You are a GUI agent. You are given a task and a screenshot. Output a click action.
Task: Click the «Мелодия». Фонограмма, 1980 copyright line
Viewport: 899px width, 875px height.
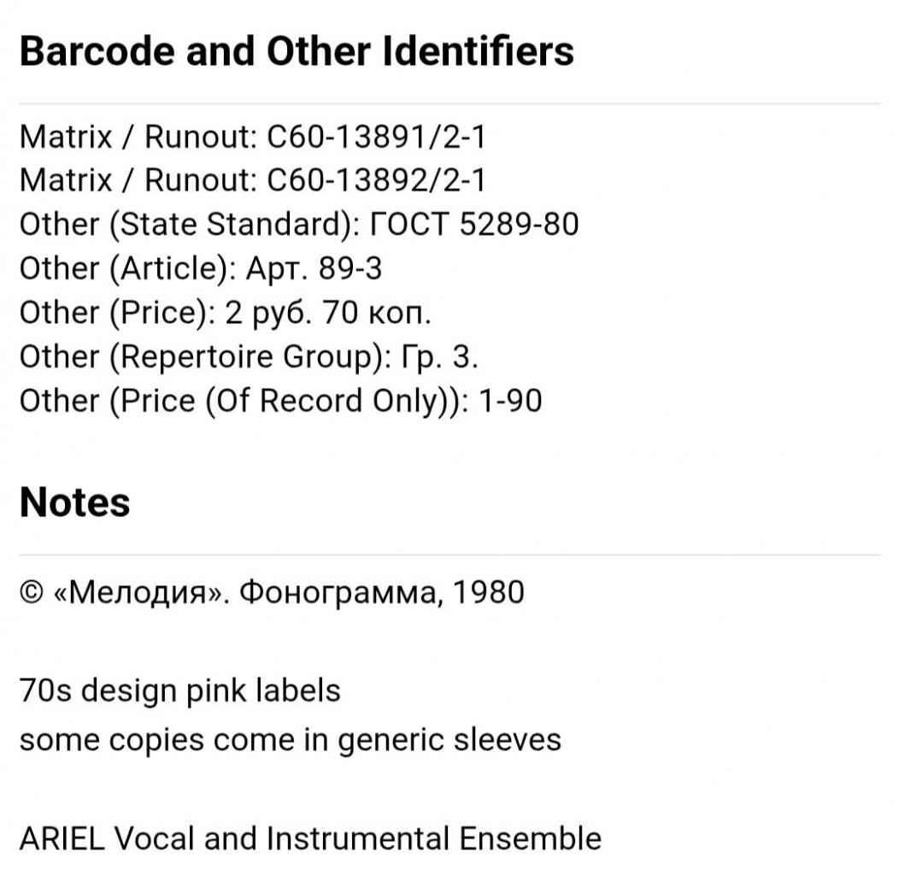coord(272,592)
